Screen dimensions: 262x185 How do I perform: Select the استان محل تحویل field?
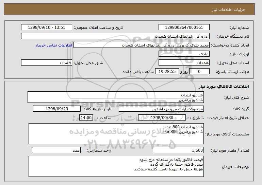[x=184, y=63]
